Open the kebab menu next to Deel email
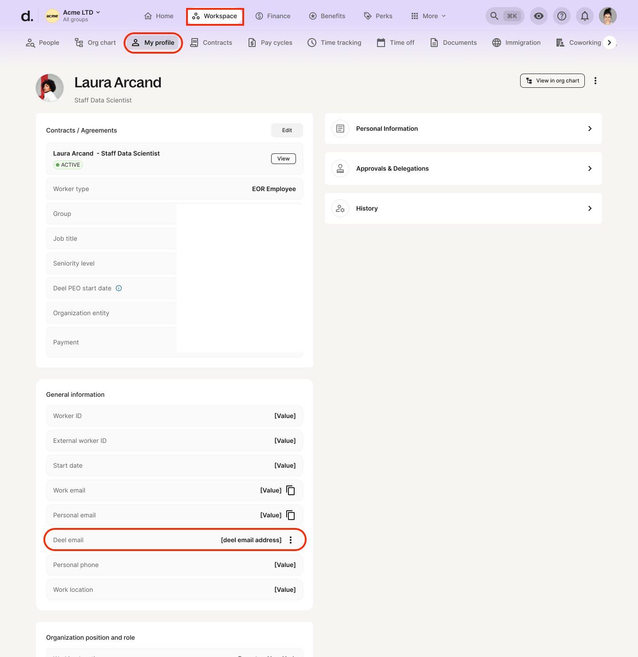 click(291, 540)
